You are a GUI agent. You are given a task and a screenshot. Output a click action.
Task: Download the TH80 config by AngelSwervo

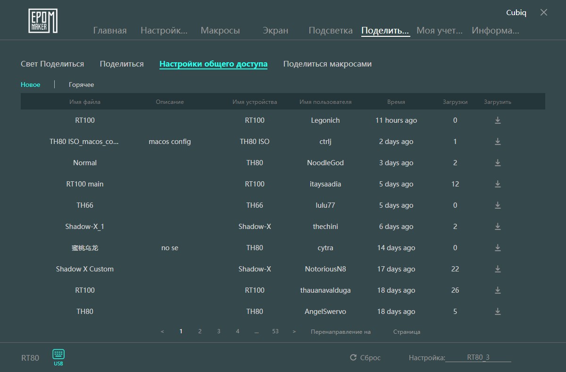pos(498,312)
